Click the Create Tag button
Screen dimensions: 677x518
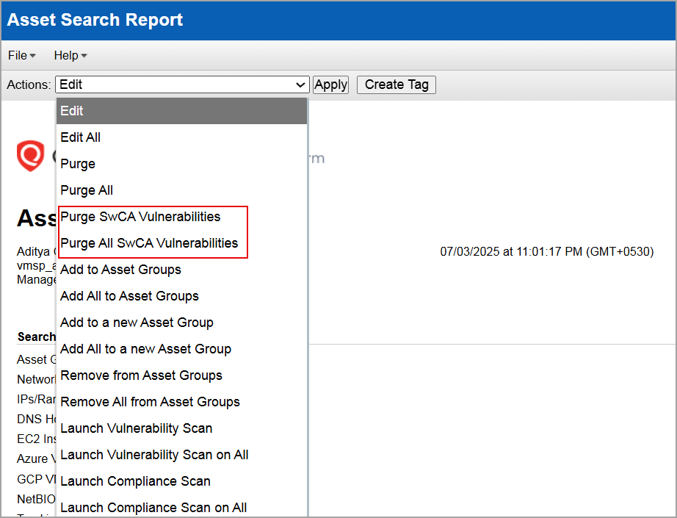[x=396, y=84]
